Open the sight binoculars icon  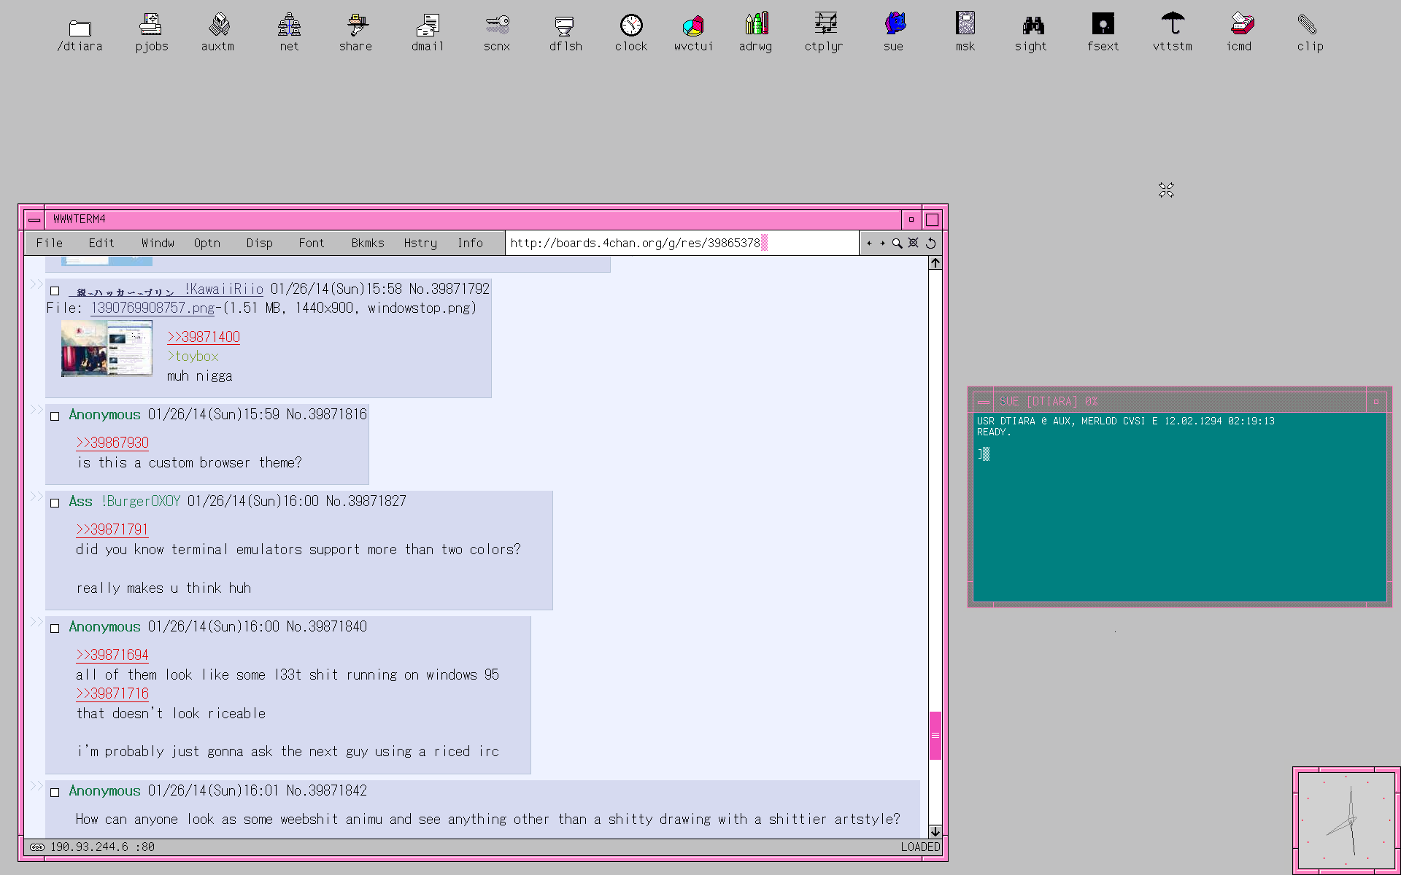tap(1032, 26)
